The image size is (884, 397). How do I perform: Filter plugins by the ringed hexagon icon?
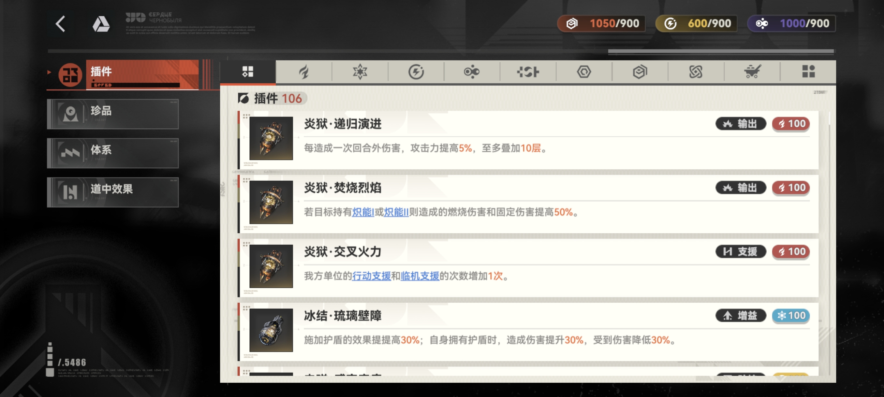(584, 72)
